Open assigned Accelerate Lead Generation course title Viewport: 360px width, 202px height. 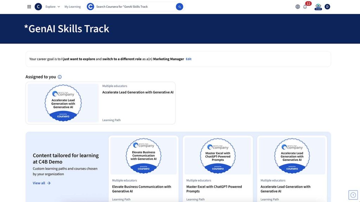[x=138, y=92]
